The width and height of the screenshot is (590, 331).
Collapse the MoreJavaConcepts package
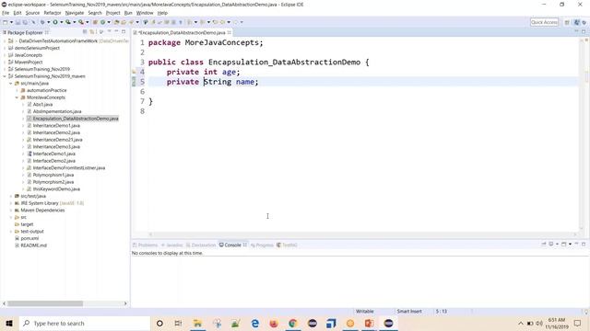tap(17, 97)
